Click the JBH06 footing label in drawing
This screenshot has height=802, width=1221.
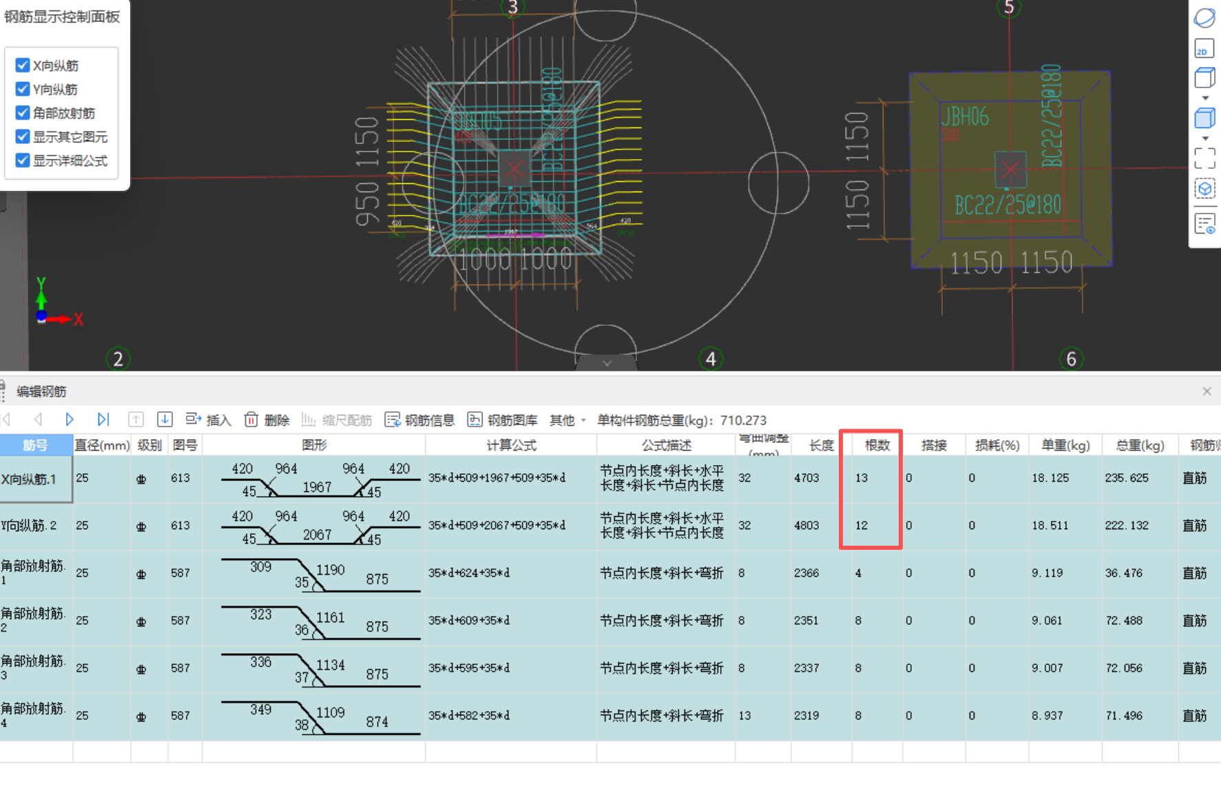pos(965,116)
